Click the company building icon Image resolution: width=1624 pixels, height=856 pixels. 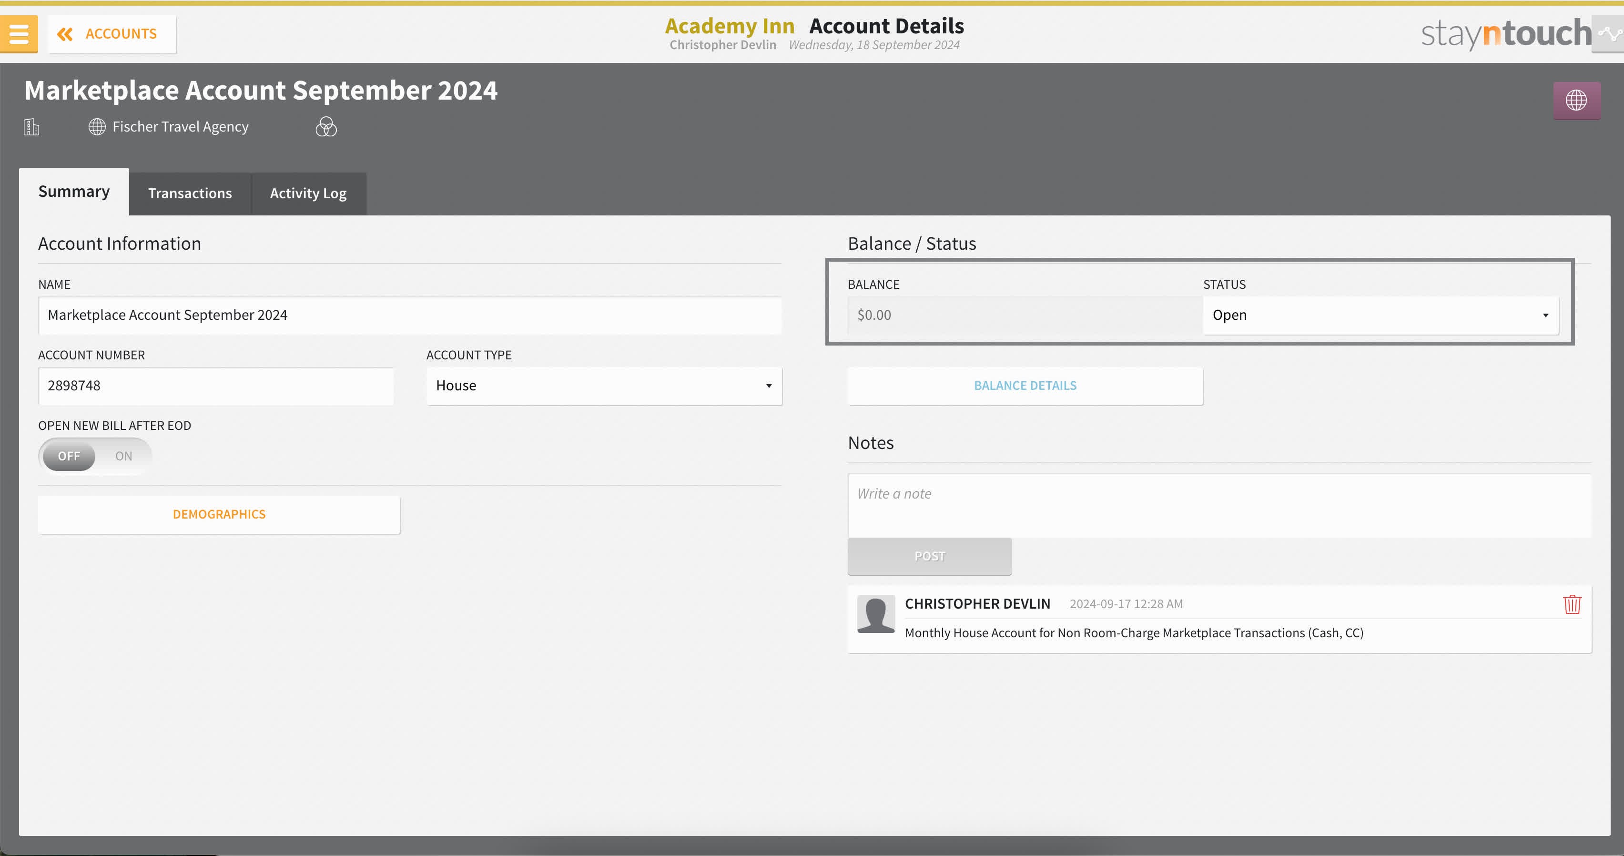coord(31,127)
